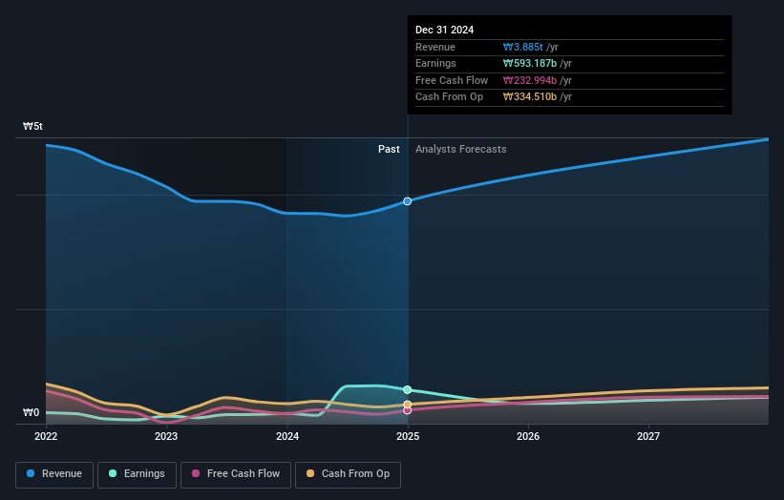Select the 2023 x-axis label
Viewport: 784px width, 500px height.
[x=166, y=436]
